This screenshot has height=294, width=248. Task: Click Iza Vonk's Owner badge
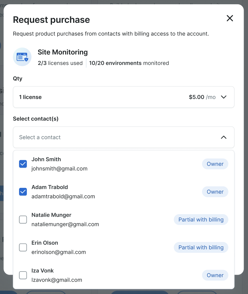[x=215, y=275]
